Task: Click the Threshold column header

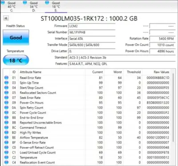Action: (134, 72)
